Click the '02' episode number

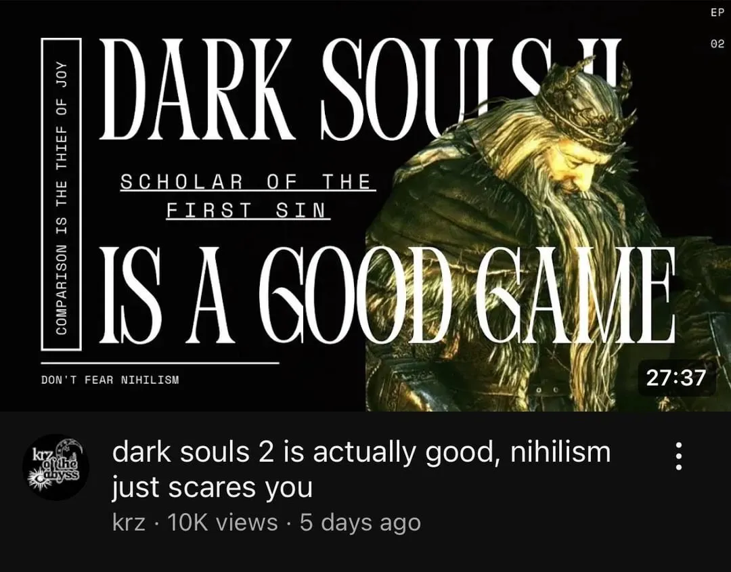[717, 44]
